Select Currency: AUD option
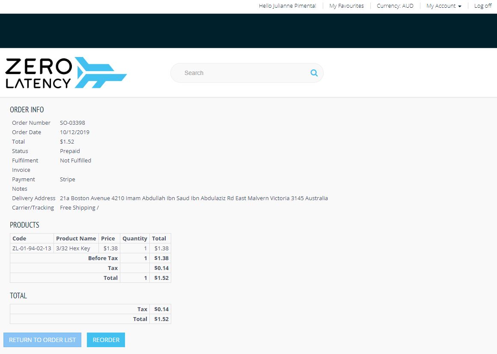The width and height of the screenshot is (497, 354). (395, 6)
